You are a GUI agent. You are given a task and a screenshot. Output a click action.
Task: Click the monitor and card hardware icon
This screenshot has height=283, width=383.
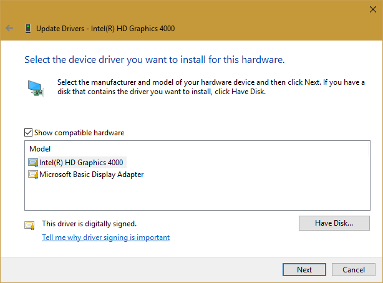pyautogui.click(x=36, y=89)
